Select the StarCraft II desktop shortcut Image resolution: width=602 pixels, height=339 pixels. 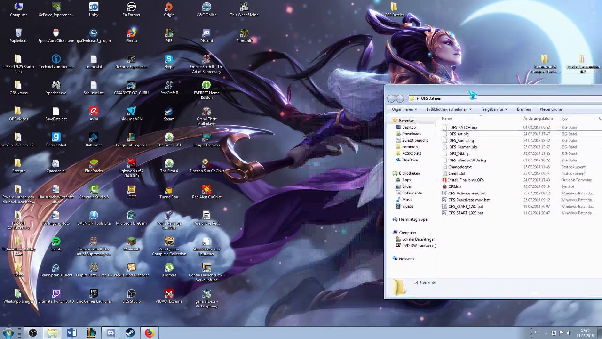pos(169,88)
